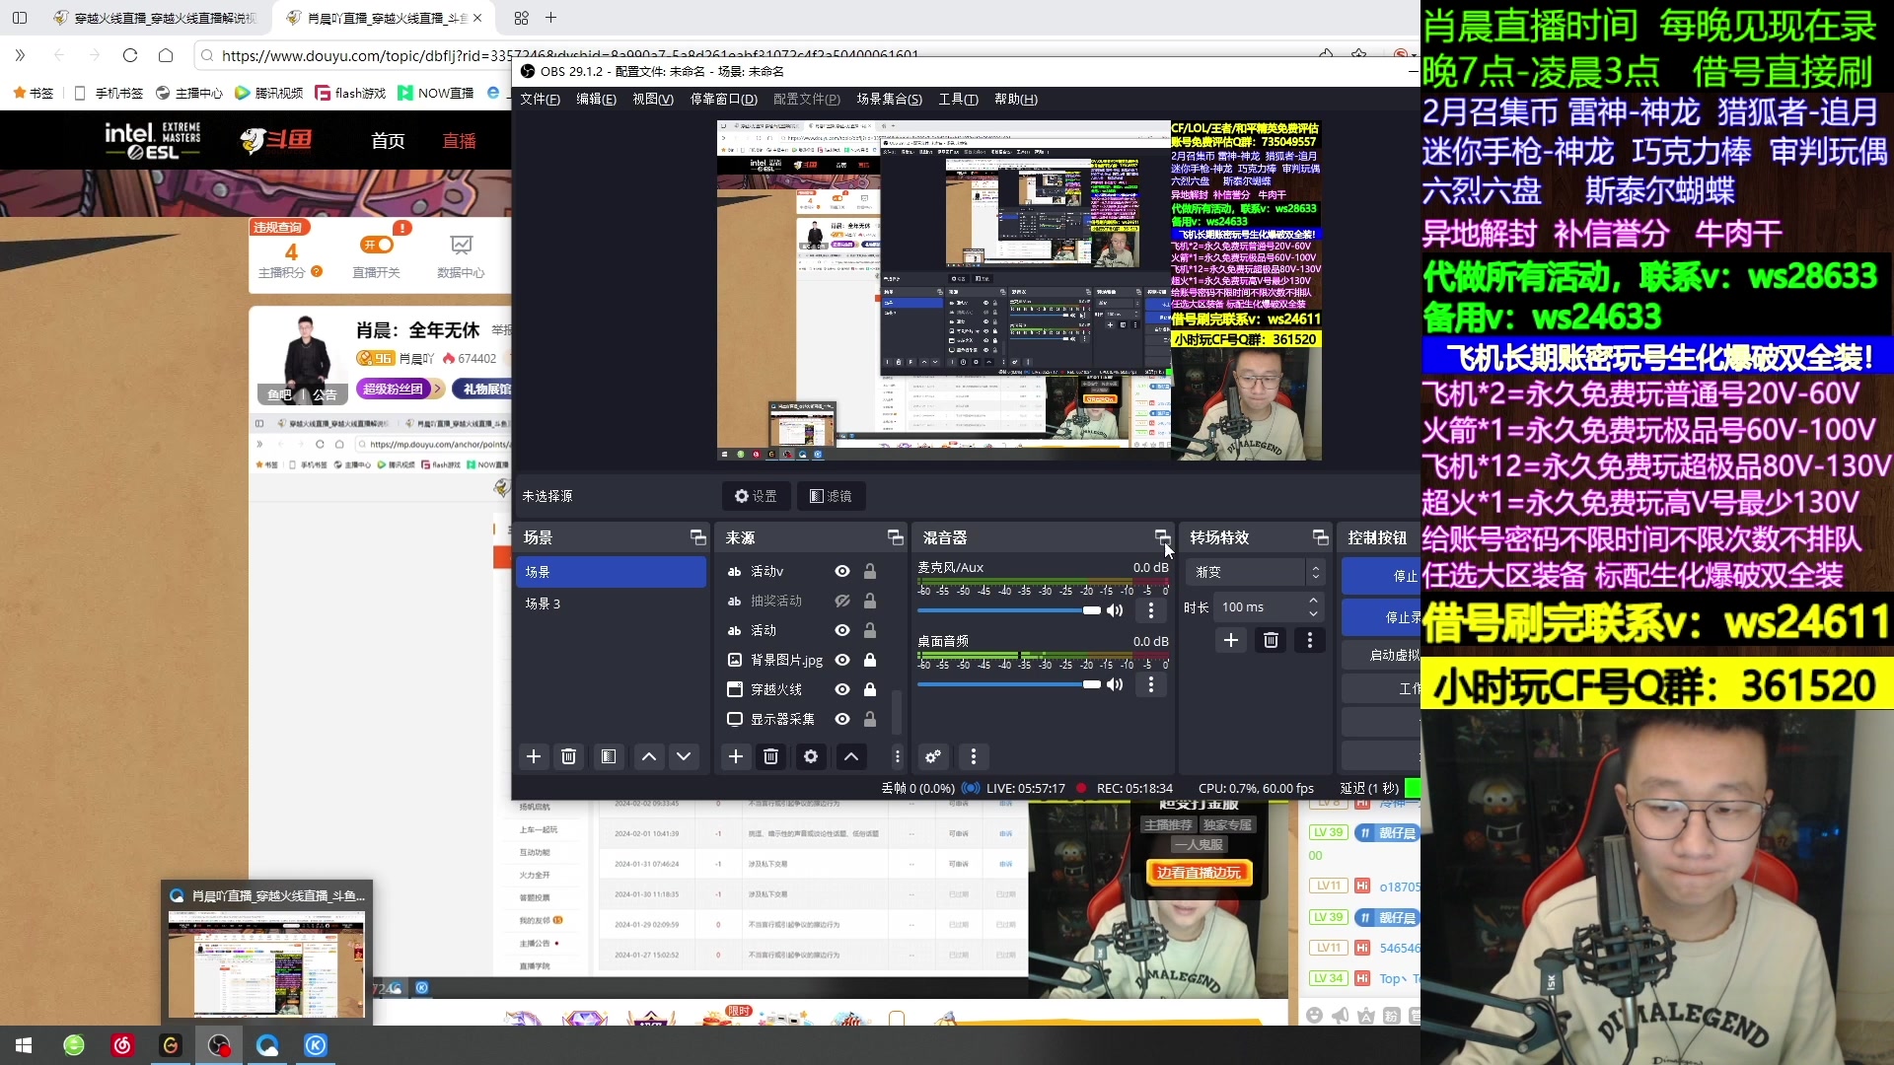Reload the Douyu page in browser

(130, 55)
